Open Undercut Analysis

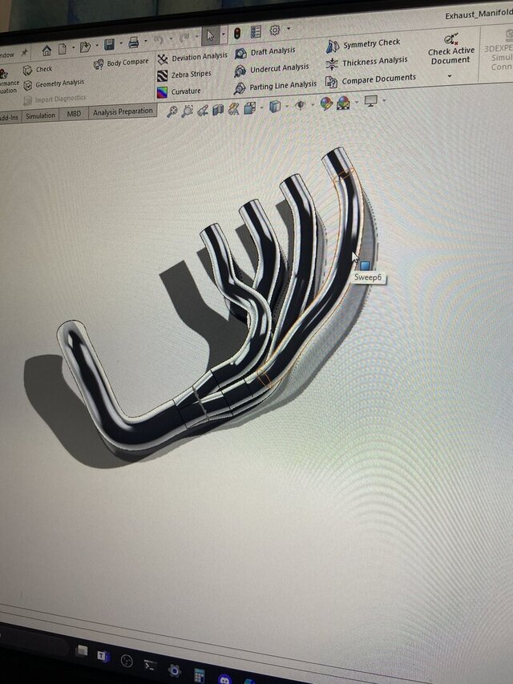pyautogui.click(x=278, y=69)
